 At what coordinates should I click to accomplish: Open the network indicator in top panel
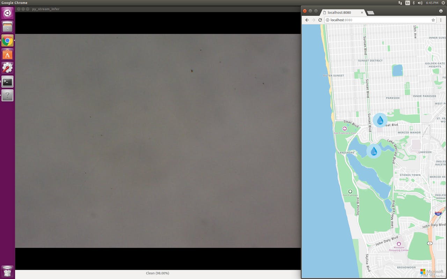(400, 3)
